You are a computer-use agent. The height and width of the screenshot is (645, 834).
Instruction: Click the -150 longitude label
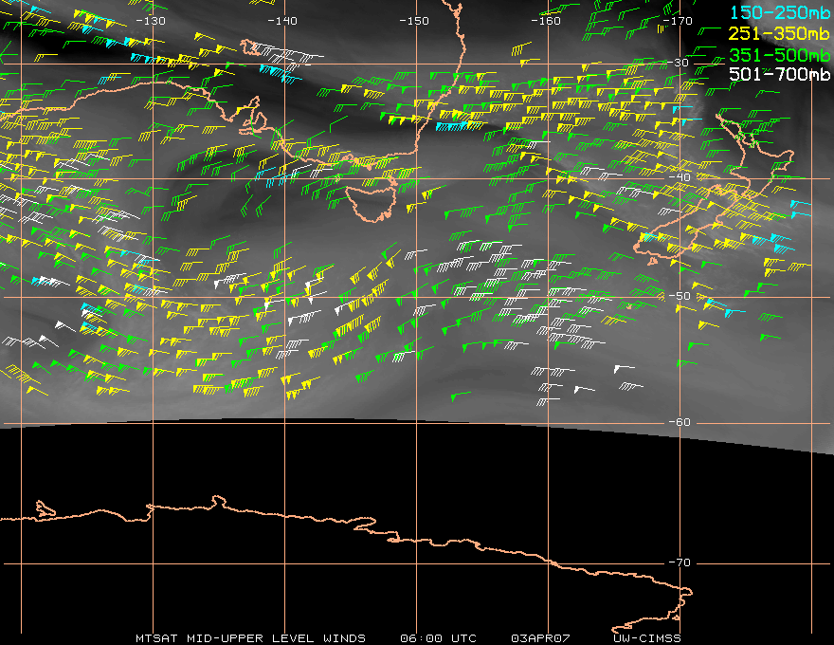coord(414,20)
